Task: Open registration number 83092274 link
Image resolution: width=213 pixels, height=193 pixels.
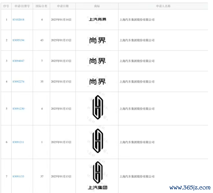Action: point(18,81)
